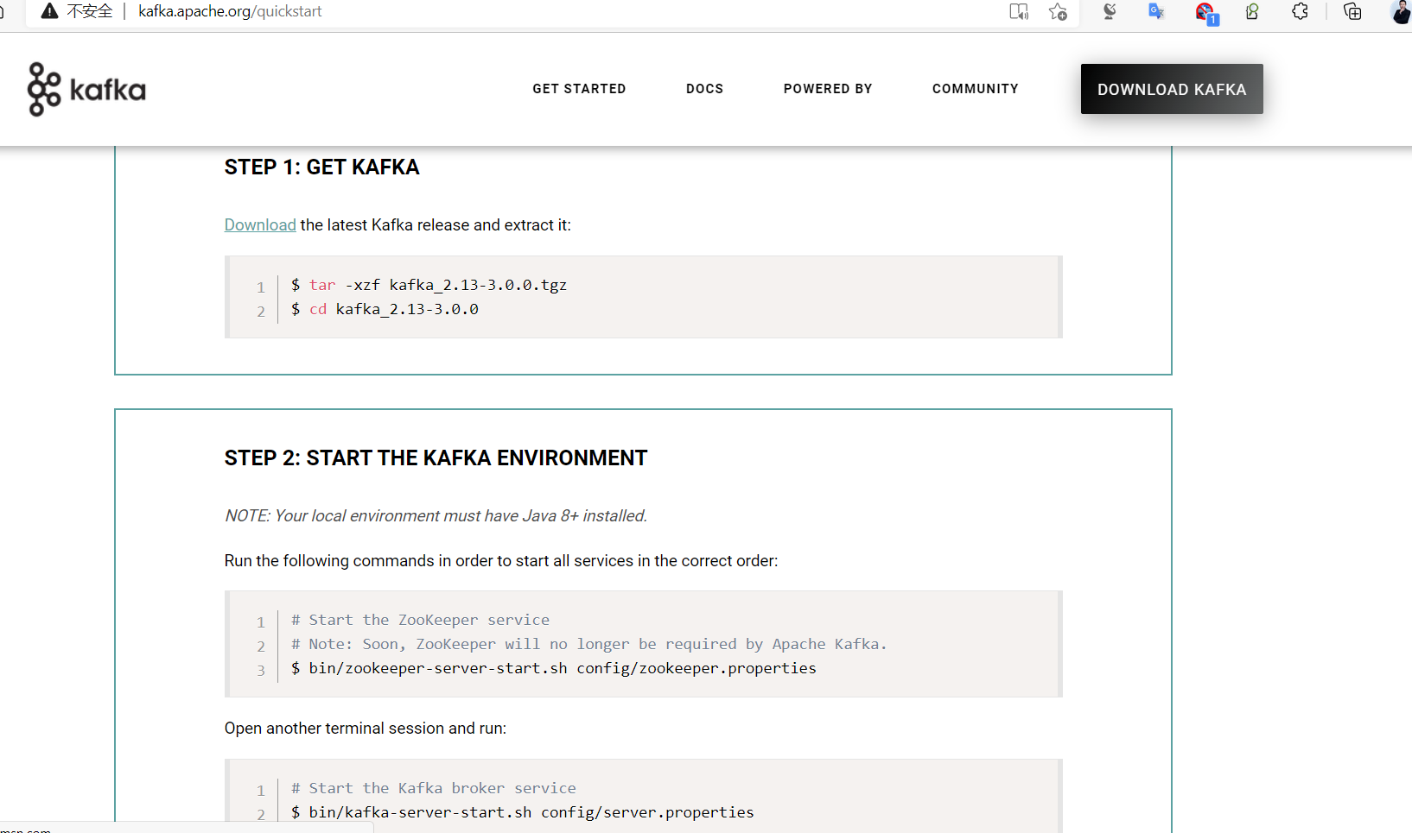This screenshot has height=833, width=1412.
Task: Open the GET STARTED menu
Action: pos(579,89)
